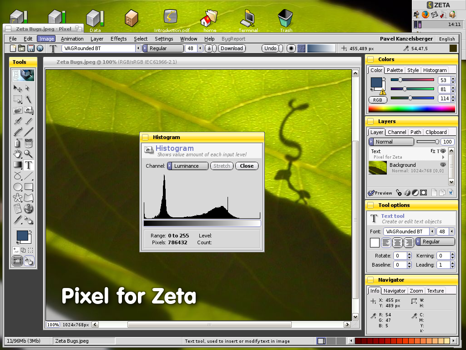
Task: Click the layer opacity slider
Action: tap(428, 142)
